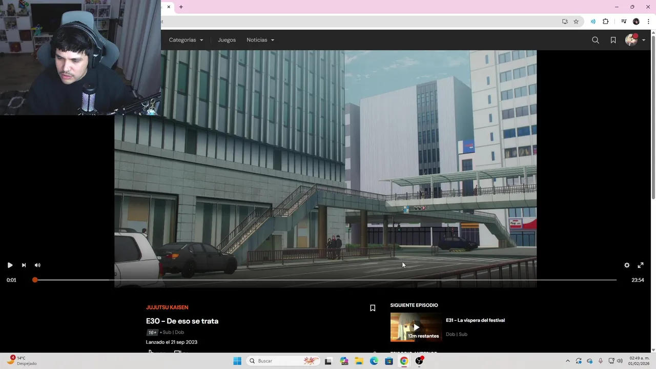Click 'SIGUIENTE EPISODIO' heading
This screenshot has width=656, height=369.
[414, 305]
